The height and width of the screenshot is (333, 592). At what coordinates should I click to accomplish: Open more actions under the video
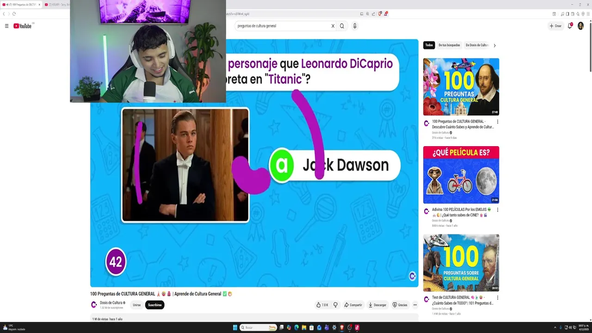(415, 305)
